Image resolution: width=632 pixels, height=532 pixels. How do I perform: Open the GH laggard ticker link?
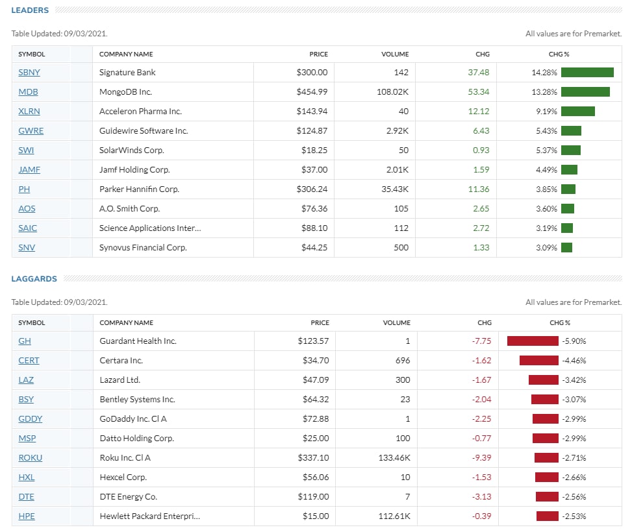pos(25,341)
